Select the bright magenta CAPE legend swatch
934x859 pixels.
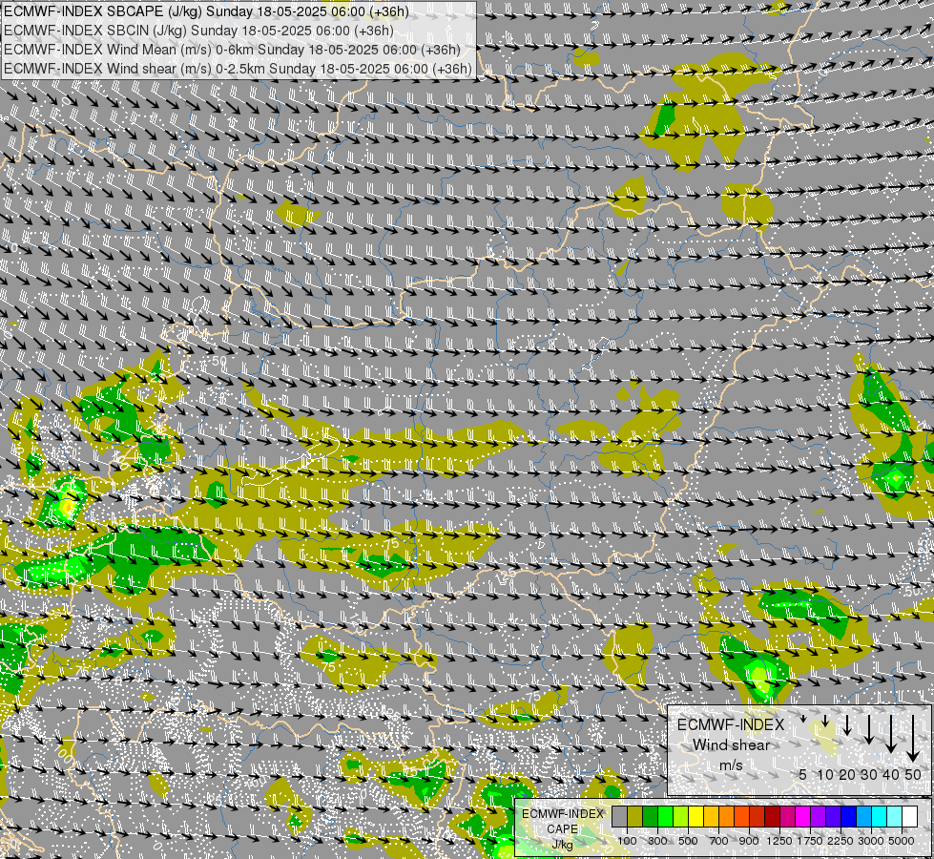[803, 816]
